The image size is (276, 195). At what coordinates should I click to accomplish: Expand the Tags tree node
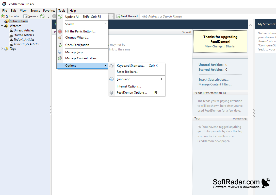[2, 48]
